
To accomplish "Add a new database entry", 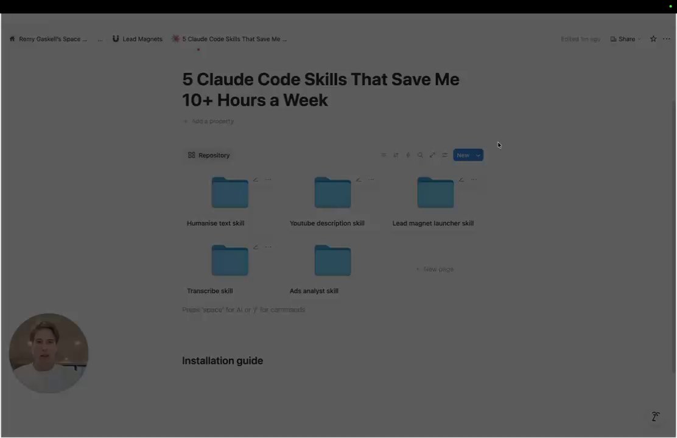I will coord(463,155).
